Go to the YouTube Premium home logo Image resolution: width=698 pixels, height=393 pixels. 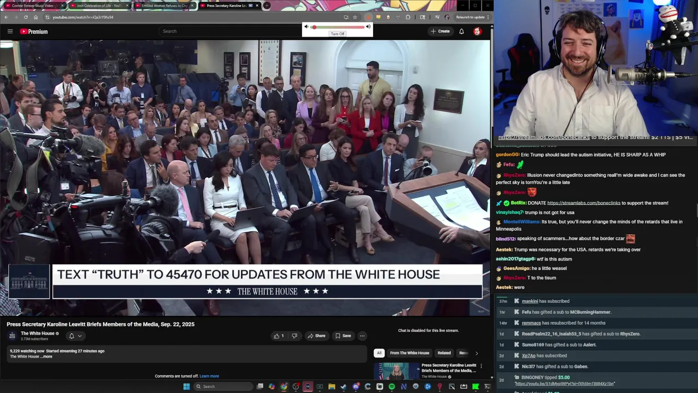click(34, 31)
